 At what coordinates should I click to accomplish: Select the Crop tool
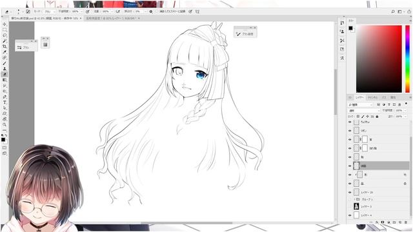point(5,46)
